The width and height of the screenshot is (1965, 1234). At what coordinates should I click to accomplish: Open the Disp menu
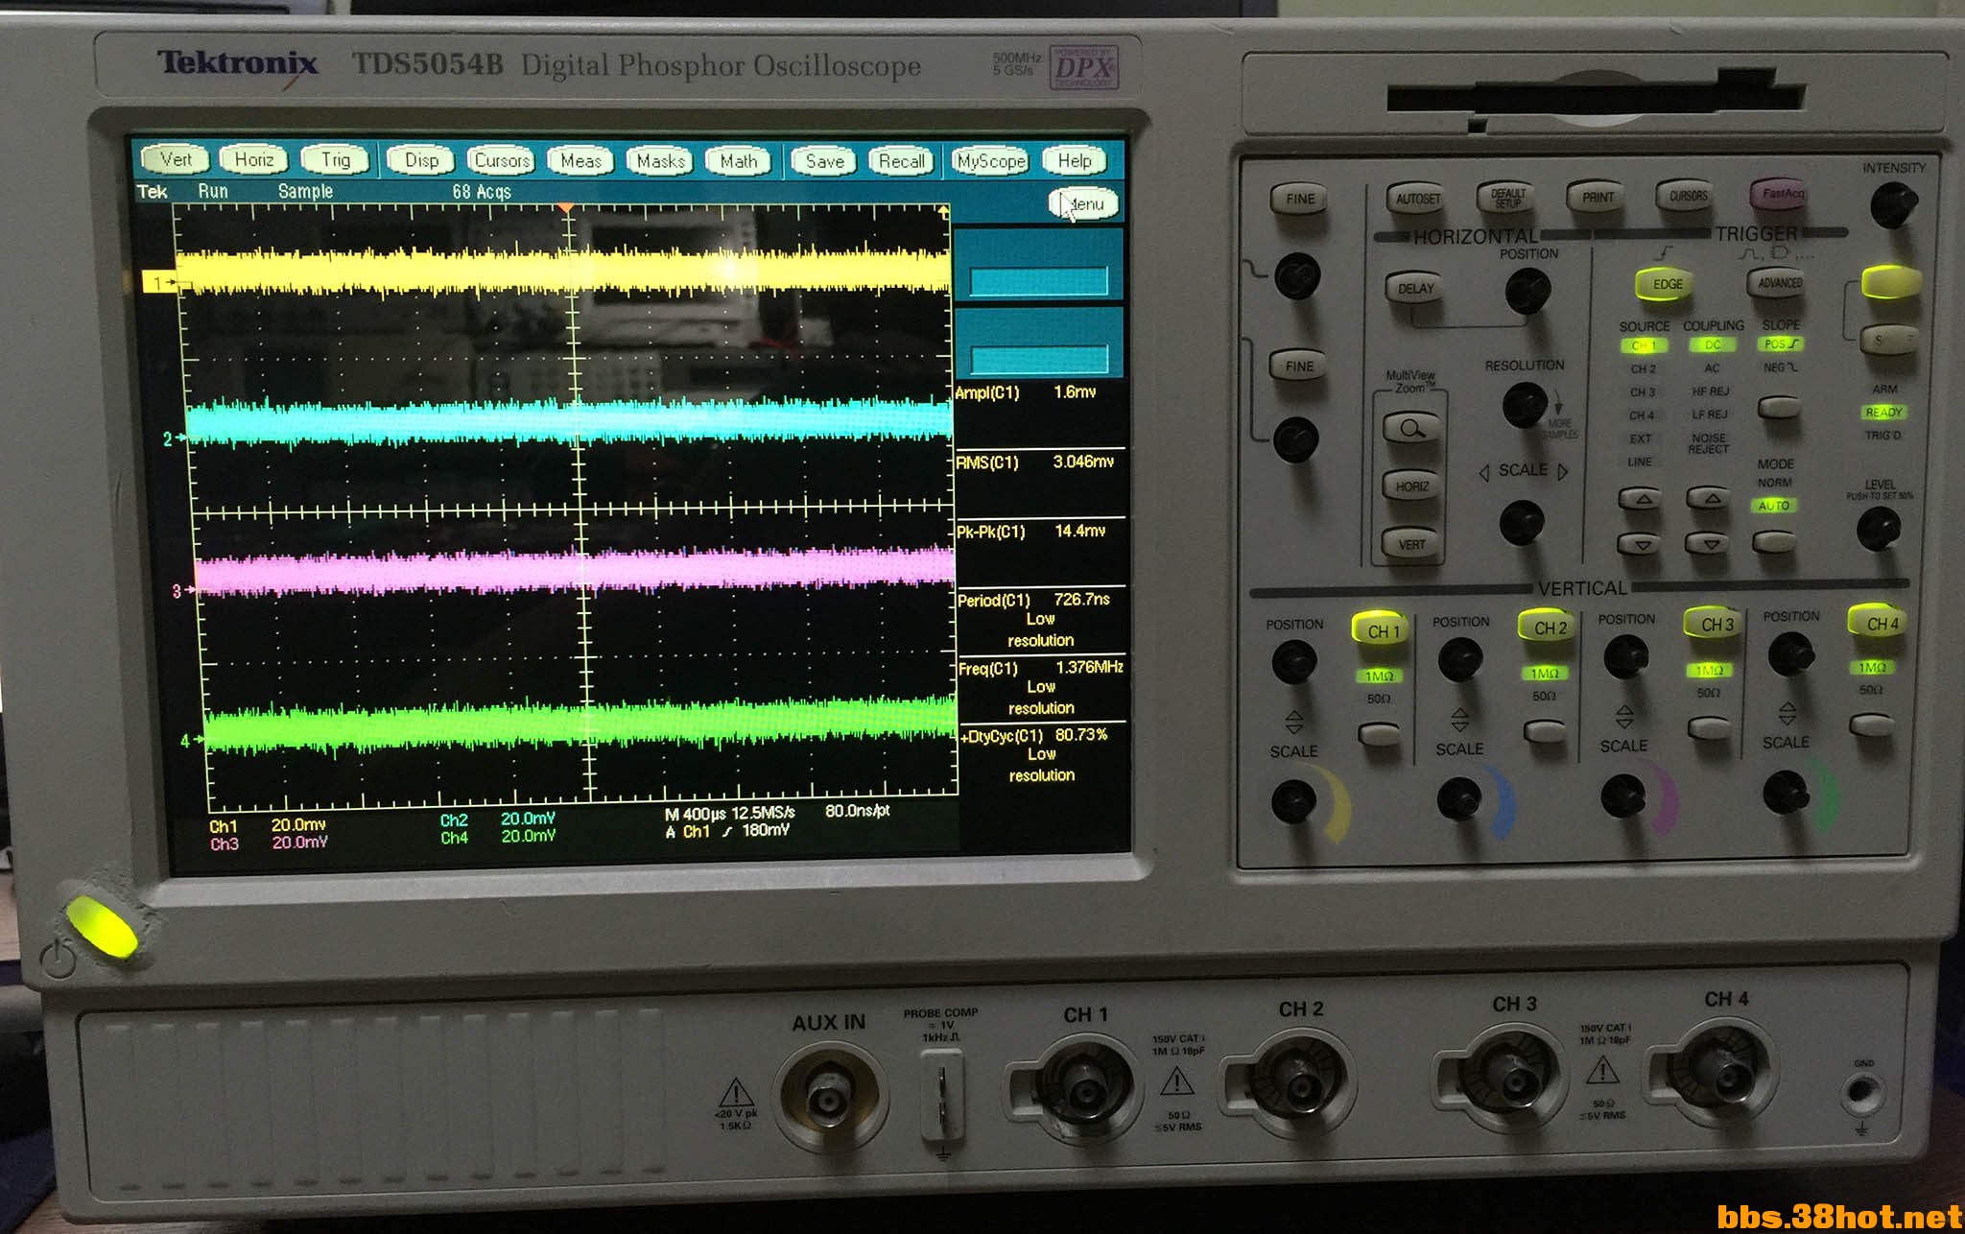coord(421,160)
